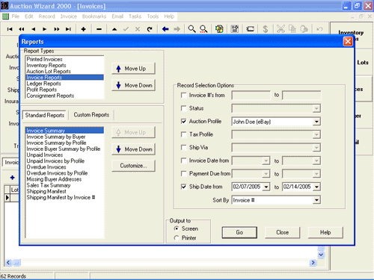This screenshot has width=374, height=280.
Task: Click the Close button in Reports
Action: tap(282, 232)
